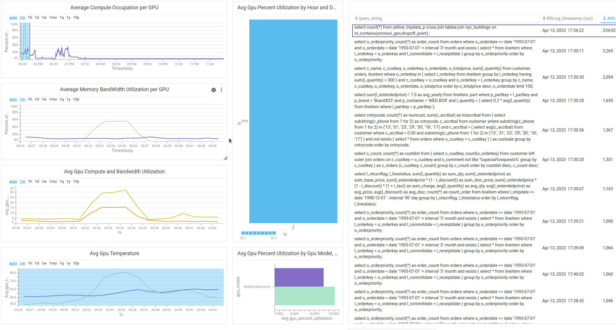This screenshot has width=616, height=330.
Task: Pick 1y bin in Compute and Bandwidth chart
Action: (68, 182)
